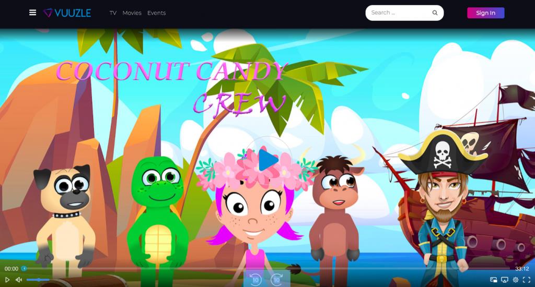Play video with the center play button
This screenshot has height=287, width=535.
tap(267, 160)
